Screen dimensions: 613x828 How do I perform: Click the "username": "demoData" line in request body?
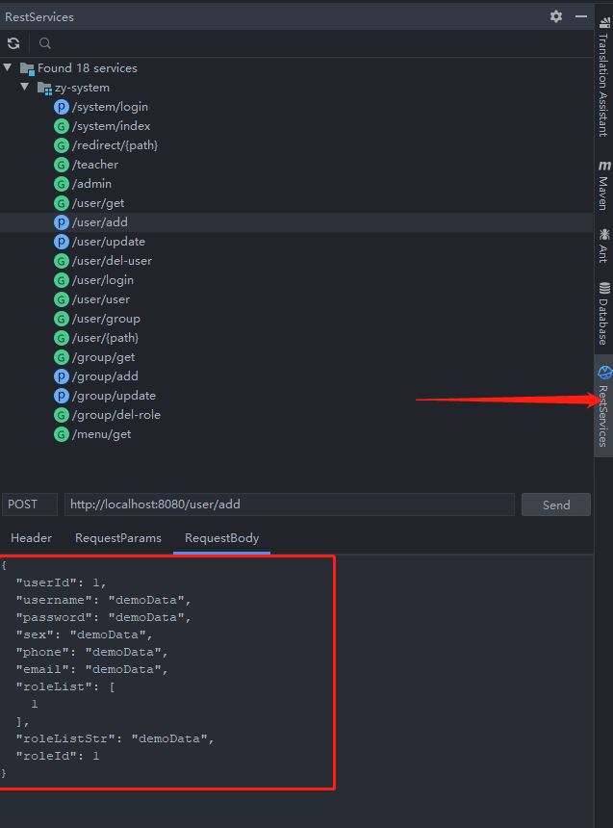[x=104, y=600]
